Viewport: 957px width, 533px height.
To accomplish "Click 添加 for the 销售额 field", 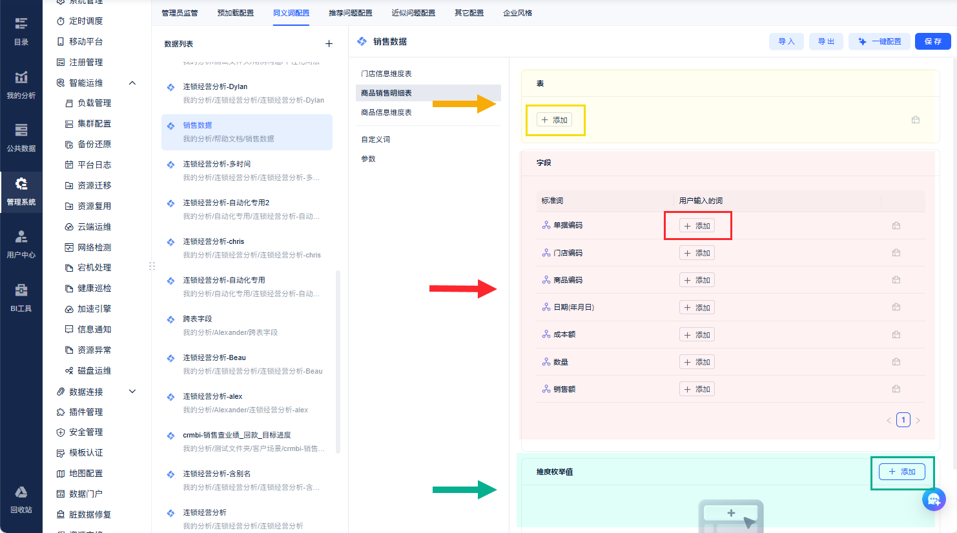I will pos(697,389).
